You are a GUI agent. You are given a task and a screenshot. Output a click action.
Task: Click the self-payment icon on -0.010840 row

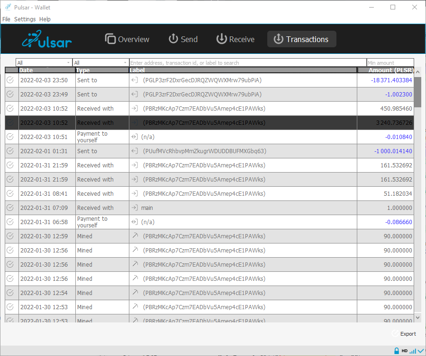tap(135, 137)
